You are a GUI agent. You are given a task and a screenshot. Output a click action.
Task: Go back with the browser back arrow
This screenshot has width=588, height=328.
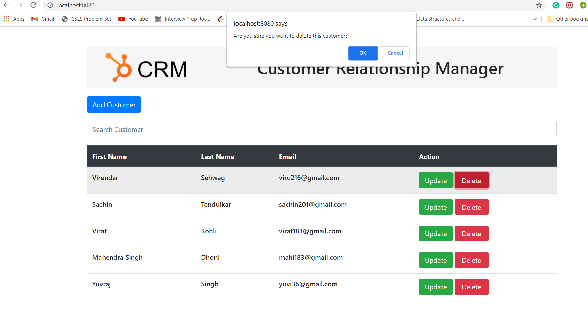tap(6, 5)
